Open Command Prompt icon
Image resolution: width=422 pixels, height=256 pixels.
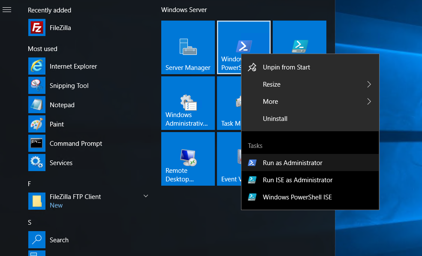pos(37,143)
